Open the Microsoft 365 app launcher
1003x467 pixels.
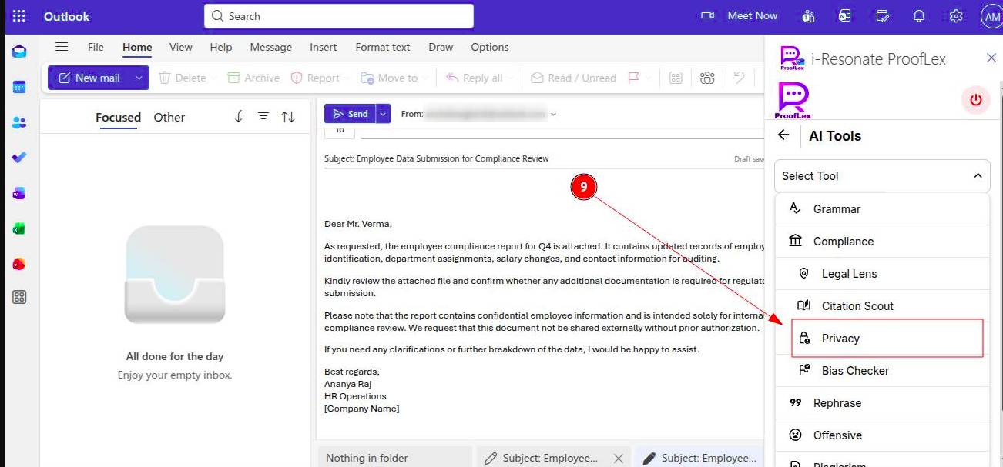tap(19, 16)
